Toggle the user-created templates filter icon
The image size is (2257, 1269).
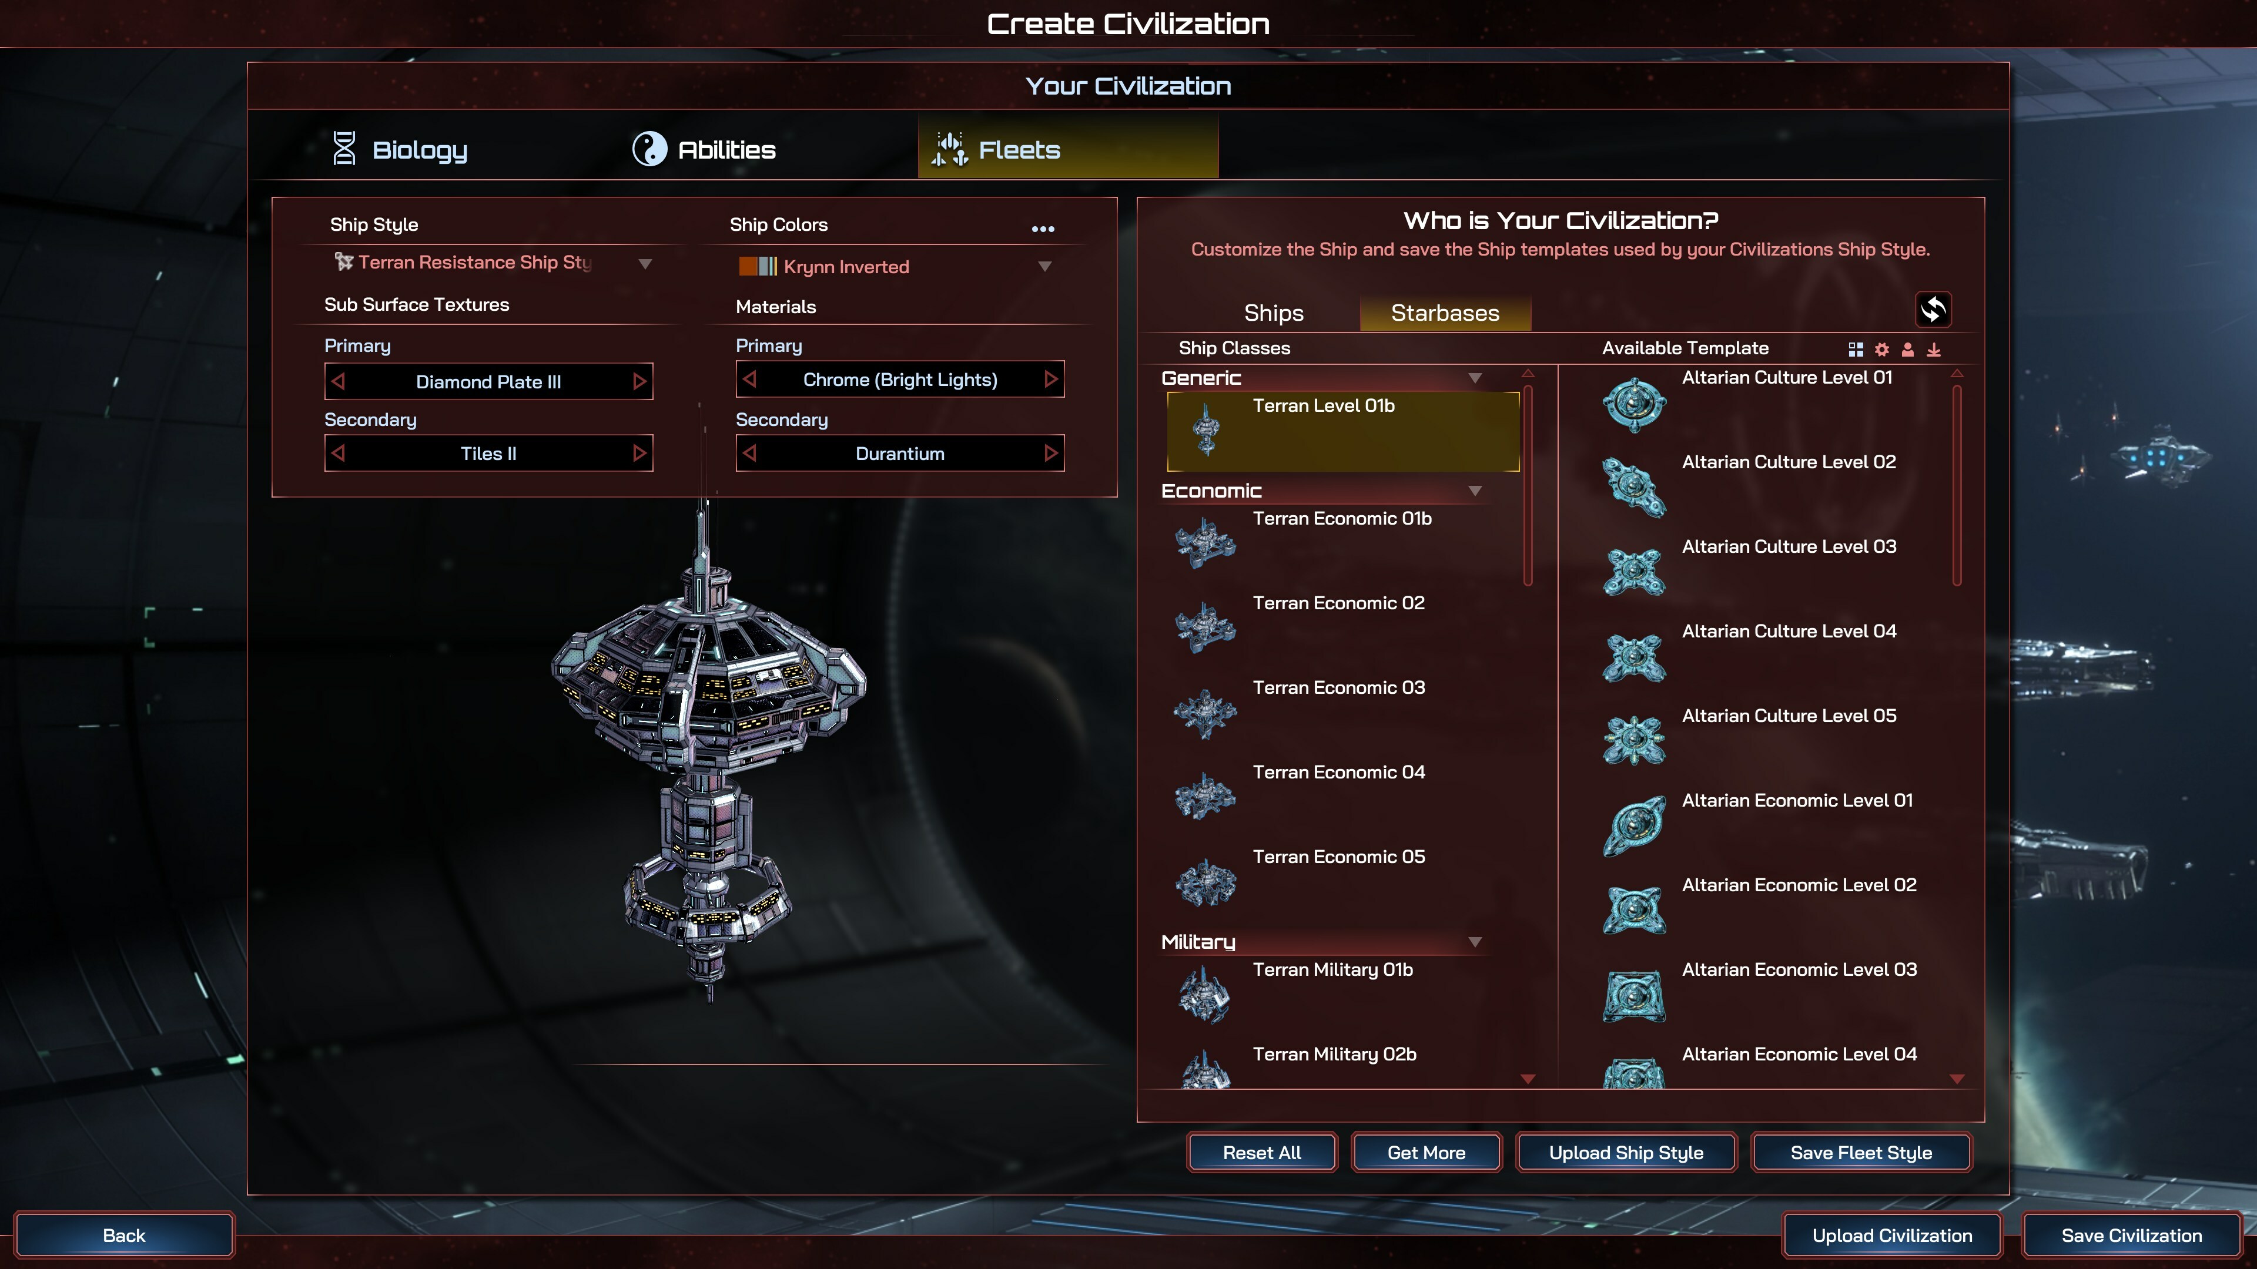[x=1907, y=350]
